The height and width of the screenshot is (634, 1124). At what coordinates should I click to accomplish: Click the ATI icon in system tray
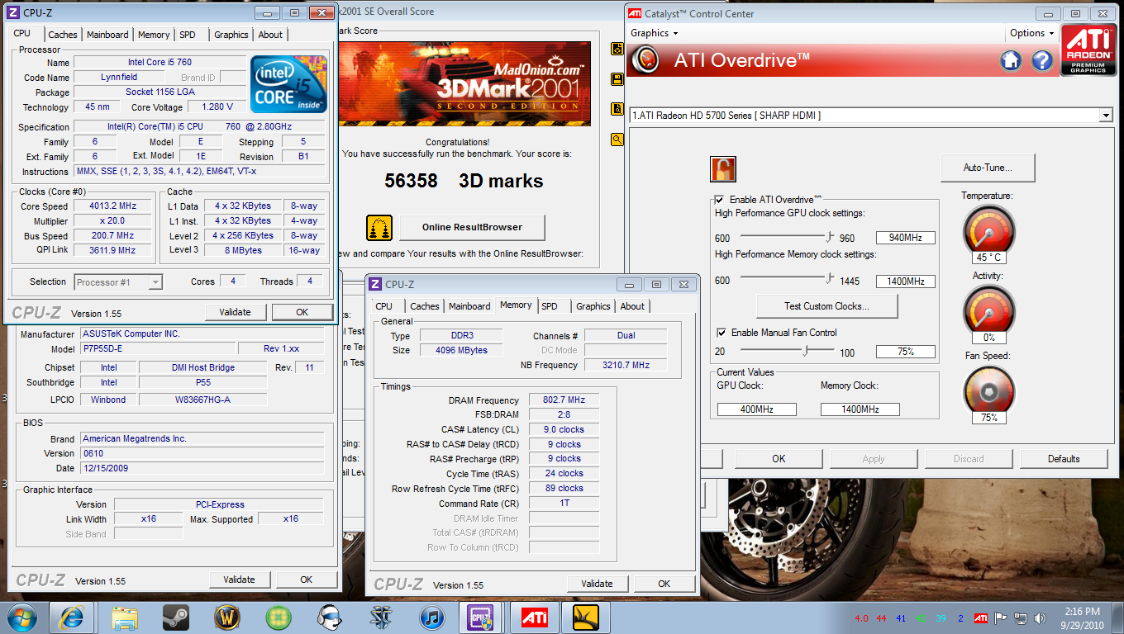pos(981,618)
